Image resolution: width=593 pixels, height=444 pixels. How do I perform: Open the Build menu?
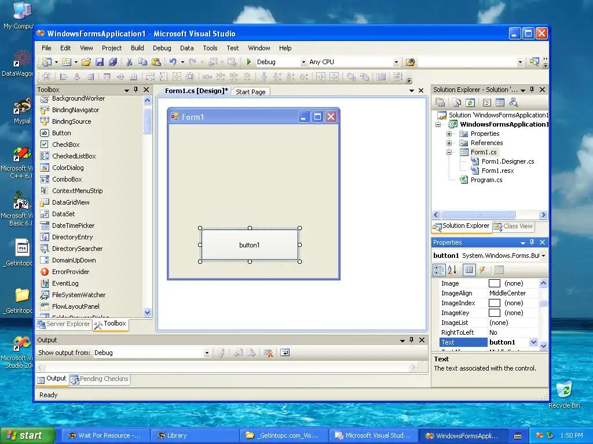click(x=137, y=48)
